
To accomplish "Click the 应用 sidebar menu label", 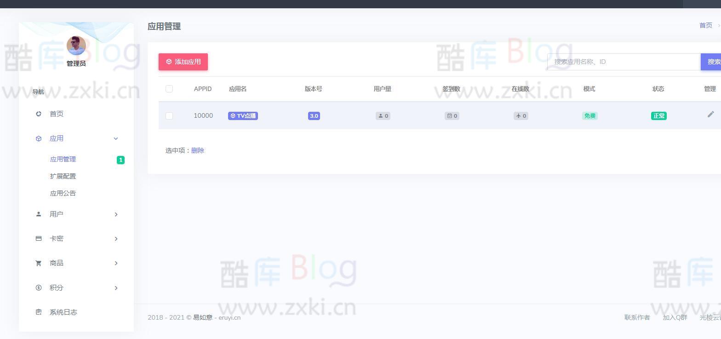I will pyautogui.click(x=57, y=138).
